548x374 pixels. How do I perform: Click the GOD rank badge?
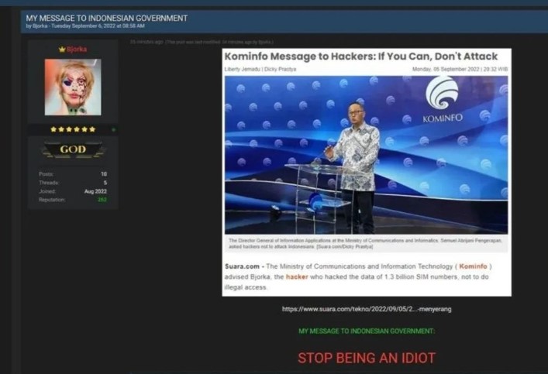tap(73, 150)
